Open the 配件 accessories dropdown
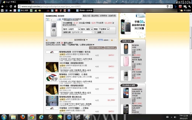This screenshot has height=120, width=192. point(89,29)
